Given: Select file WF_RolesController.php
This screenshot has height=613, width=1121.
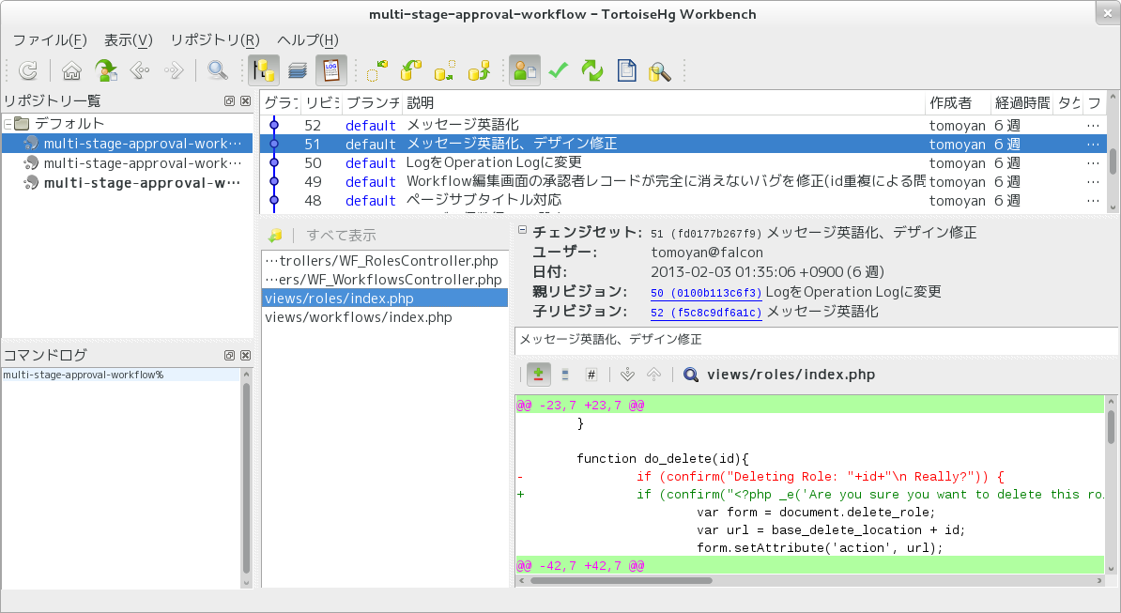Looking at the screenshot, I should (x=385, y=261).
